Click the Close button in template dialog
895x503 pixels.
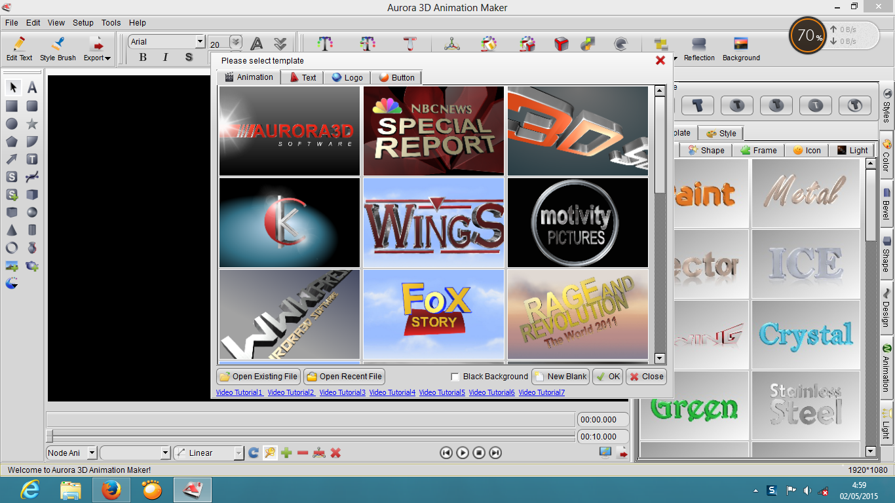point(646,377)
